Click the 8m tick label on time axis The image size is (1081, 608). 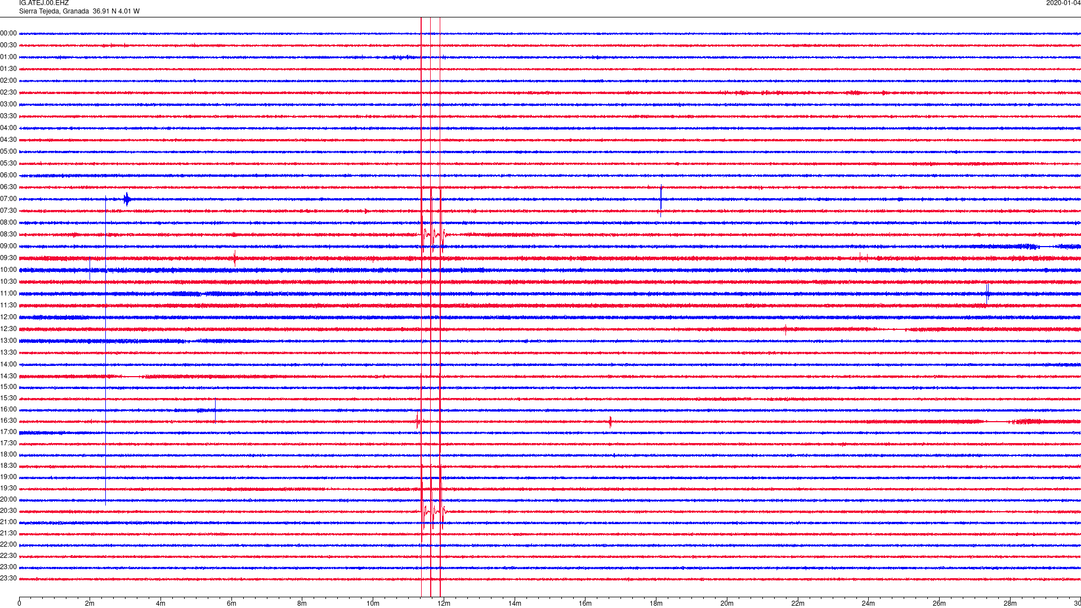pos(302,603)
